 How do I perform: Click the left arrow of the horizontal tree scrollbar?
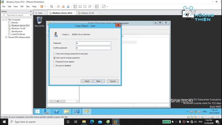click(49, 101)
